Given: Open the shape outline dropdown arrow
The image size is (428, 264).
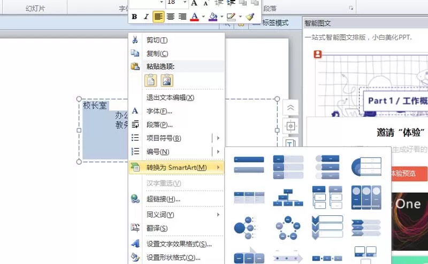Looking at the screenshot, I should (240, 17).
